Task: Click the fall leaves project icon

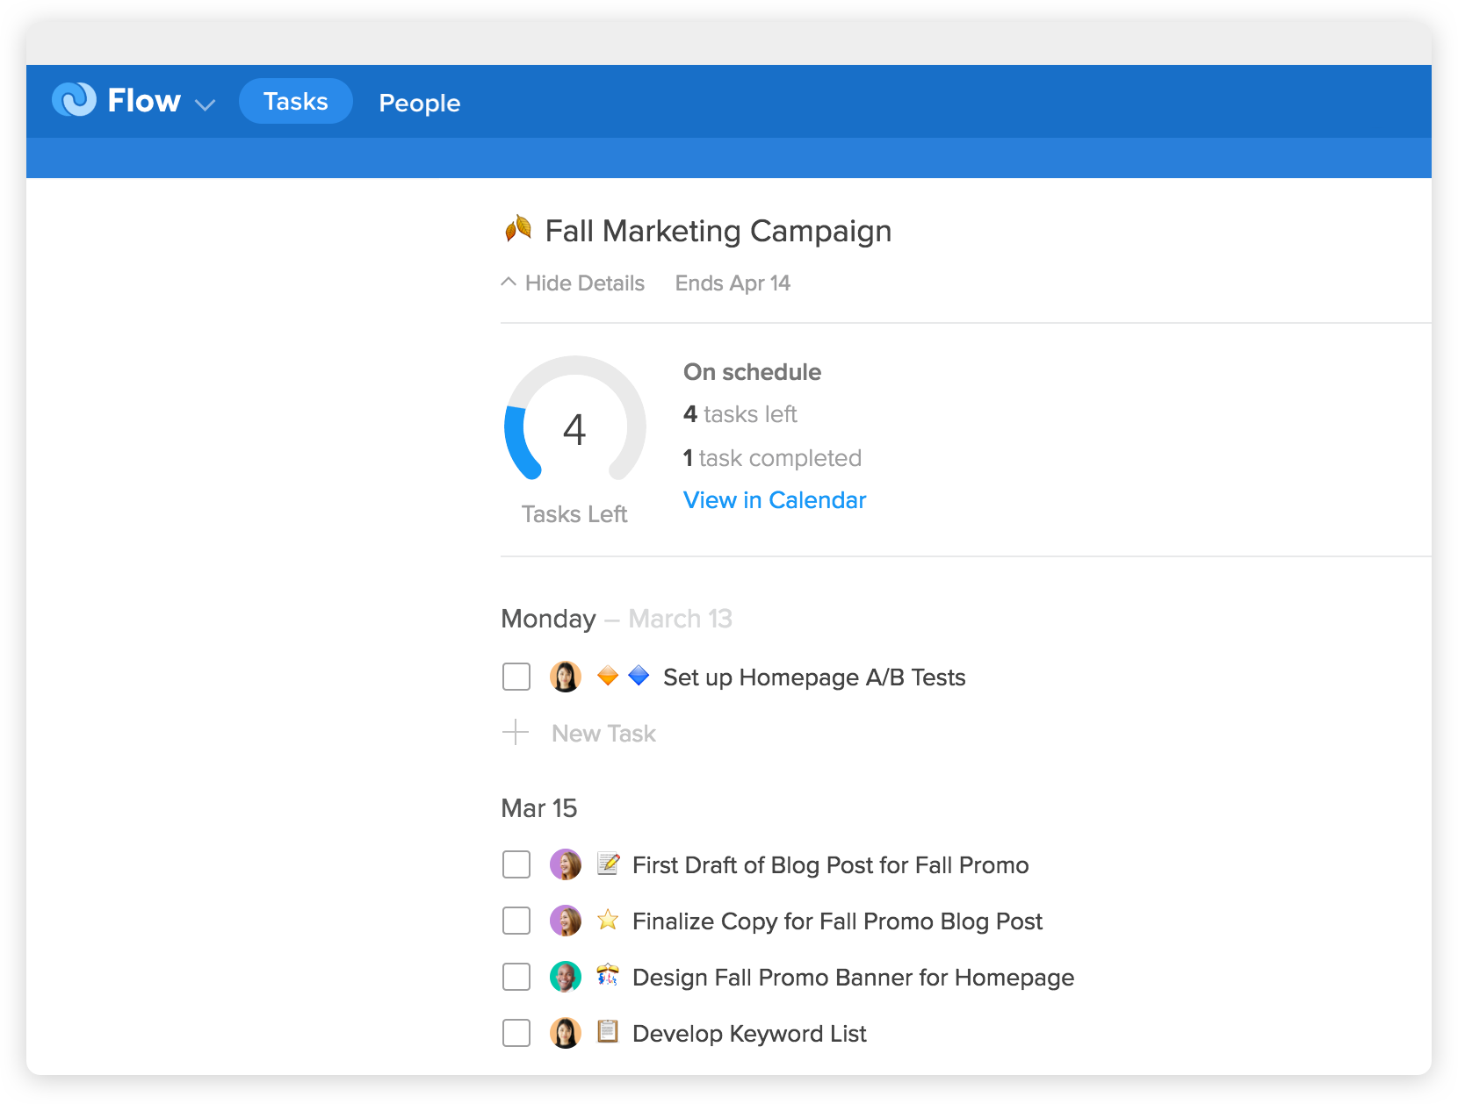Action: pyautogui.click(x=518, y=229)
